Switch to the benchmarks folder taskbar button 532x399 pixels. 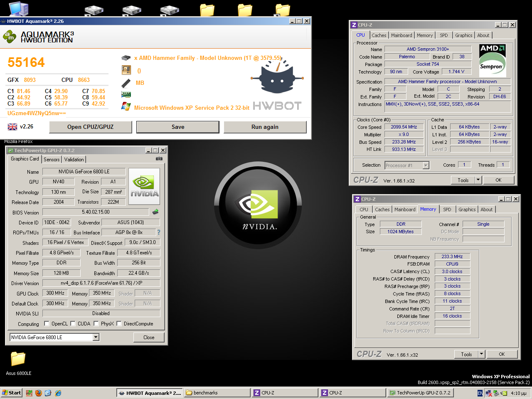(x=217, y=393)
